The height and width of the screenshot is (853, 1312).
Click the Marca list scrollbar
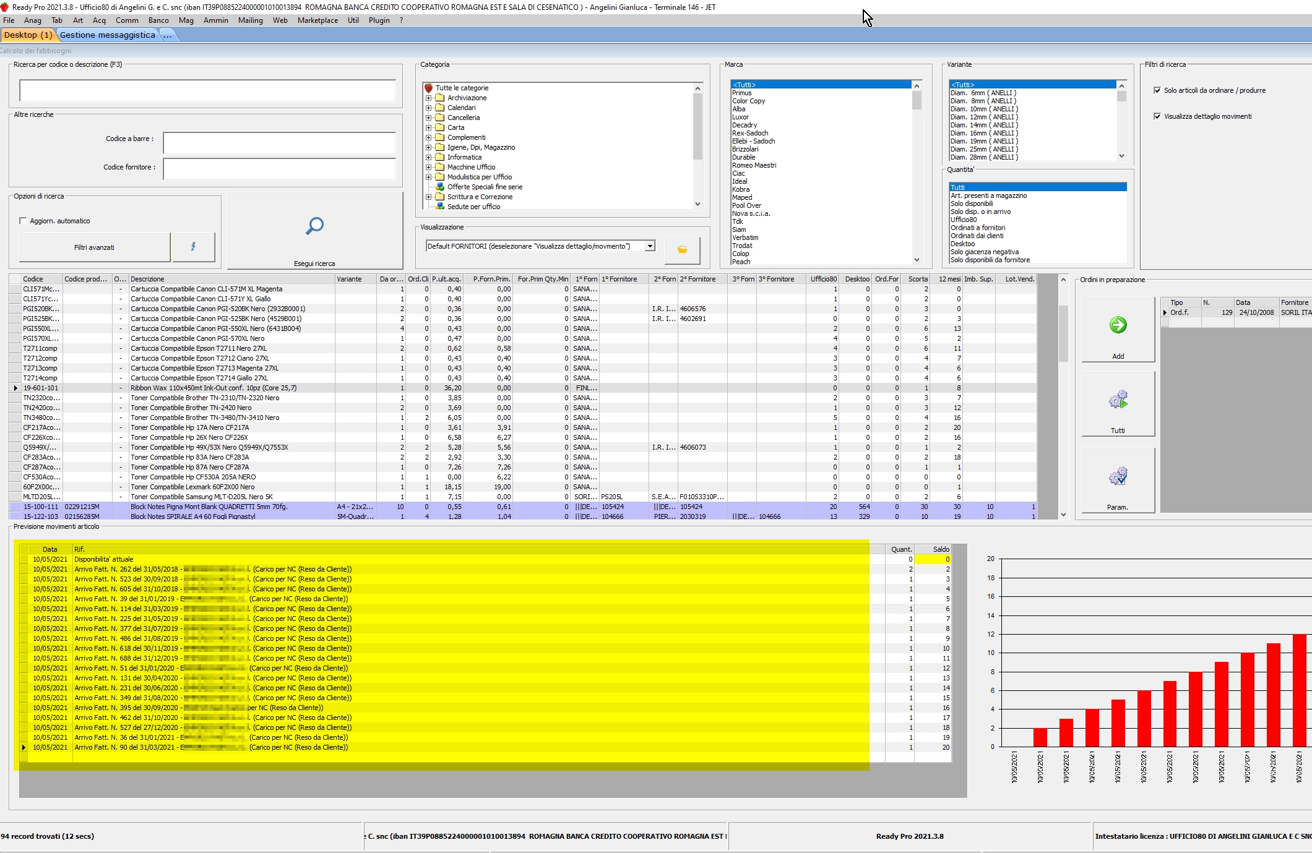917,173
